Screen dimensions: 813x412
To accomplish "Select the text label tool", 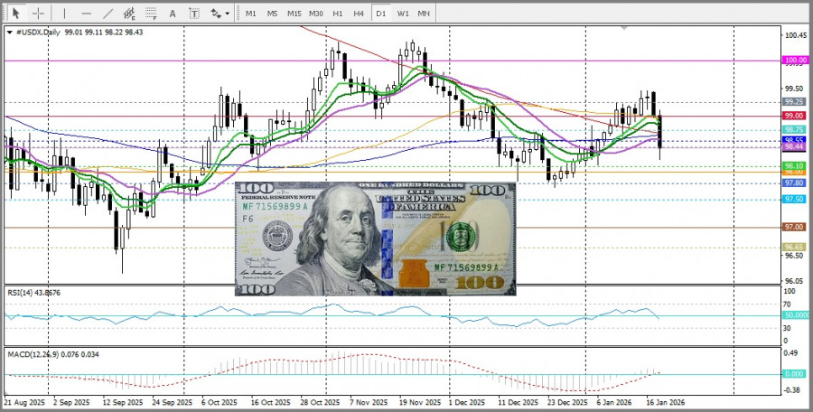I will point(194,14).
